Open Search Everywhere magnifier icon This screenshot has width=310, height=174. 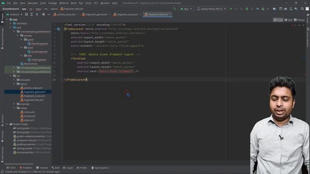[x=302, y=9]
